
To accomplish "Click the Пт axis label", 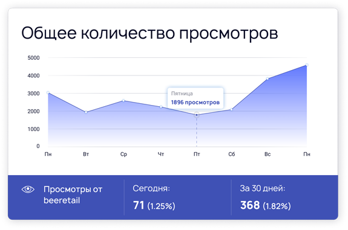I will coord(197,154).
